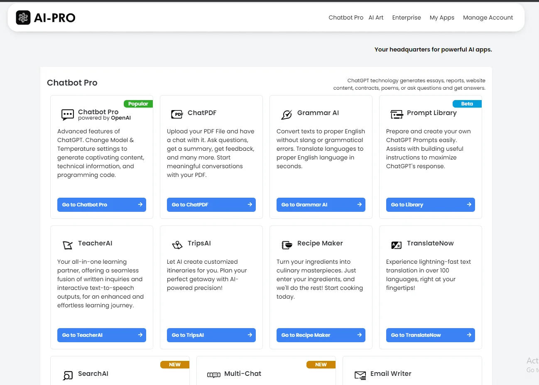Click the AI-PRO brand name text

pos(55,18)
